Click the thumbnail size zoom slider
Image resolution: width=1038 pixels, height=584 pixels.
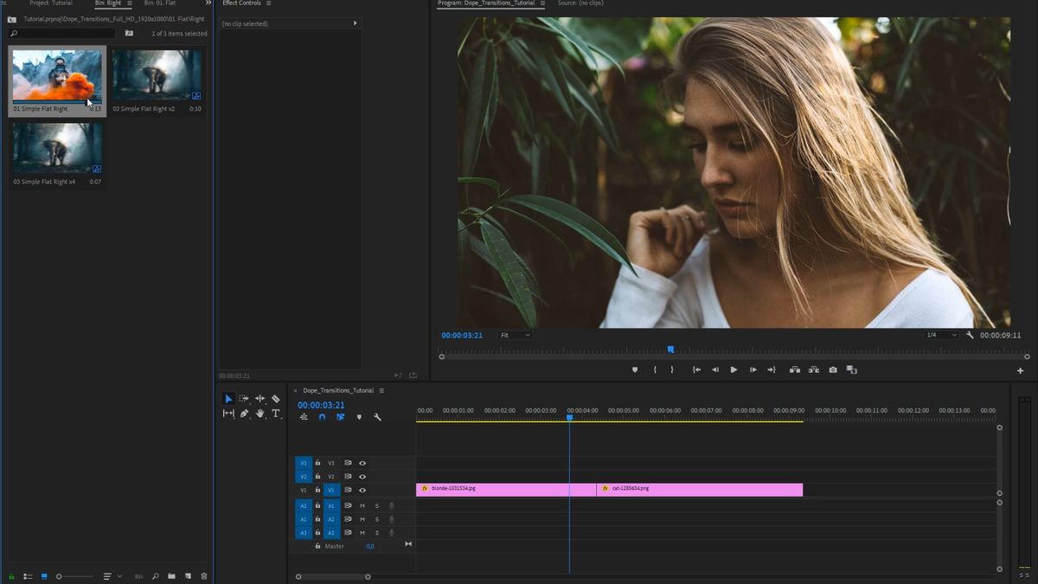click(x=74, y=576)
